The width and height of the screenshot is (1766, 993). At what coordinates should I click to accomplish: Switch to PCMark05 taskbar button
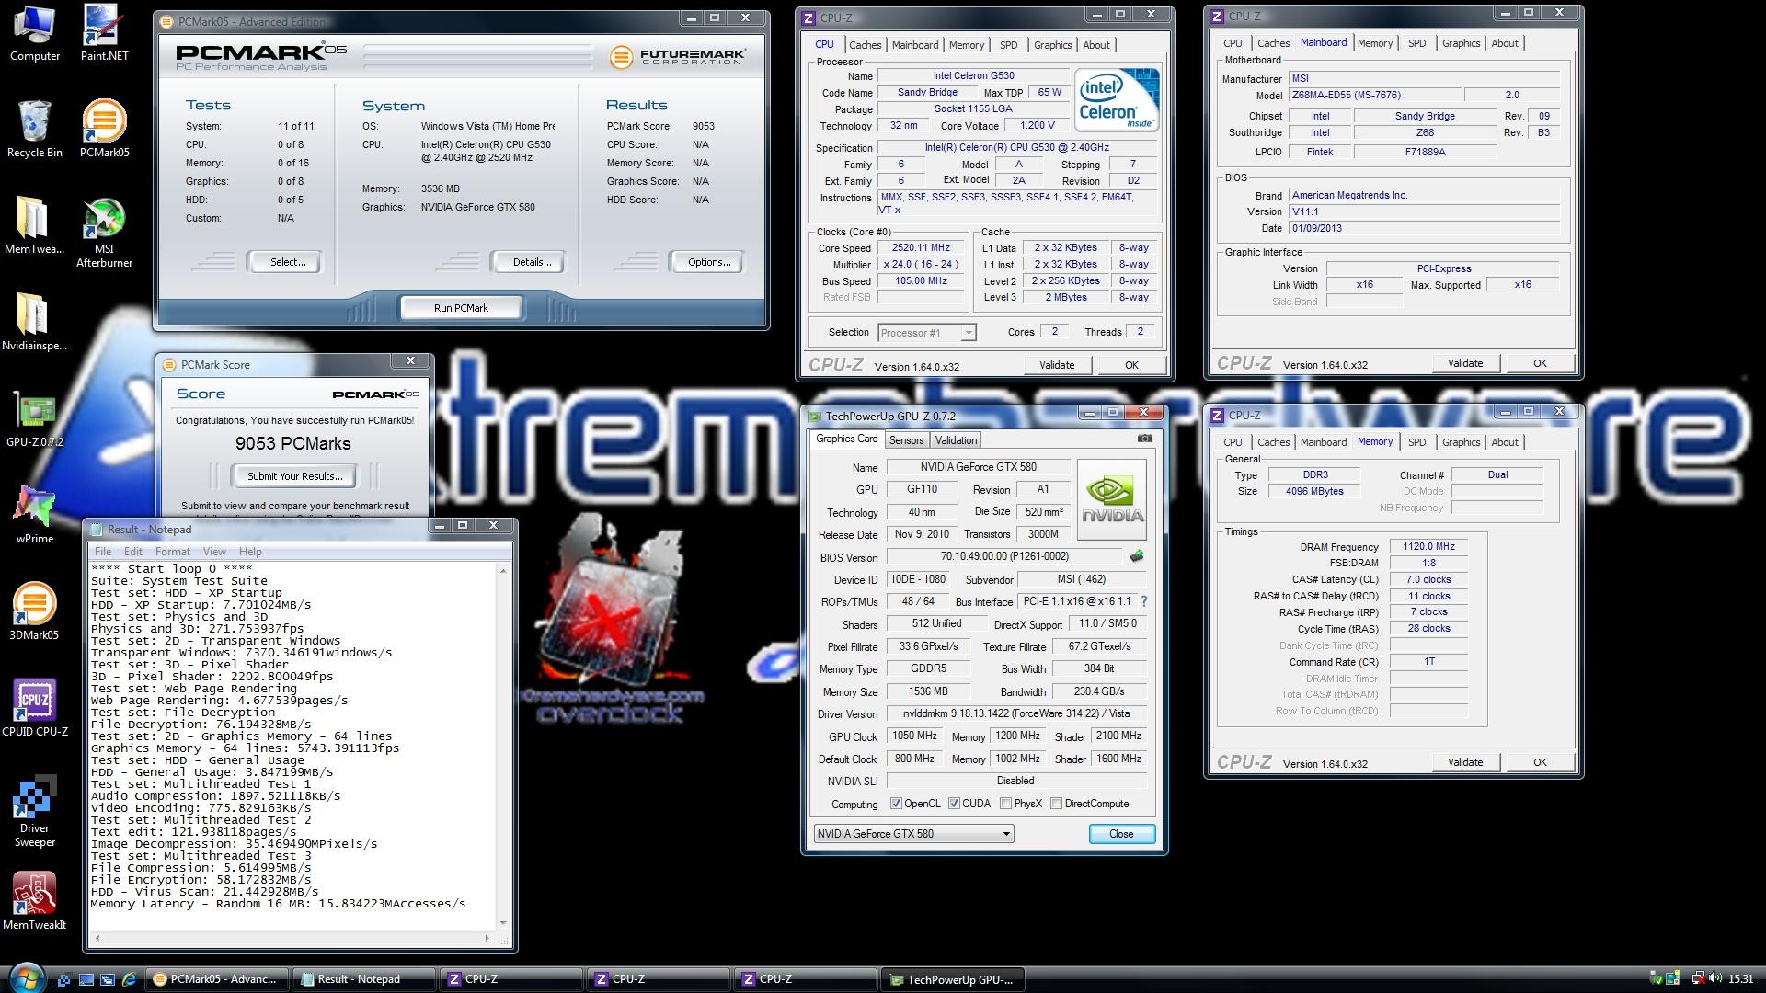tap(217, 979)
